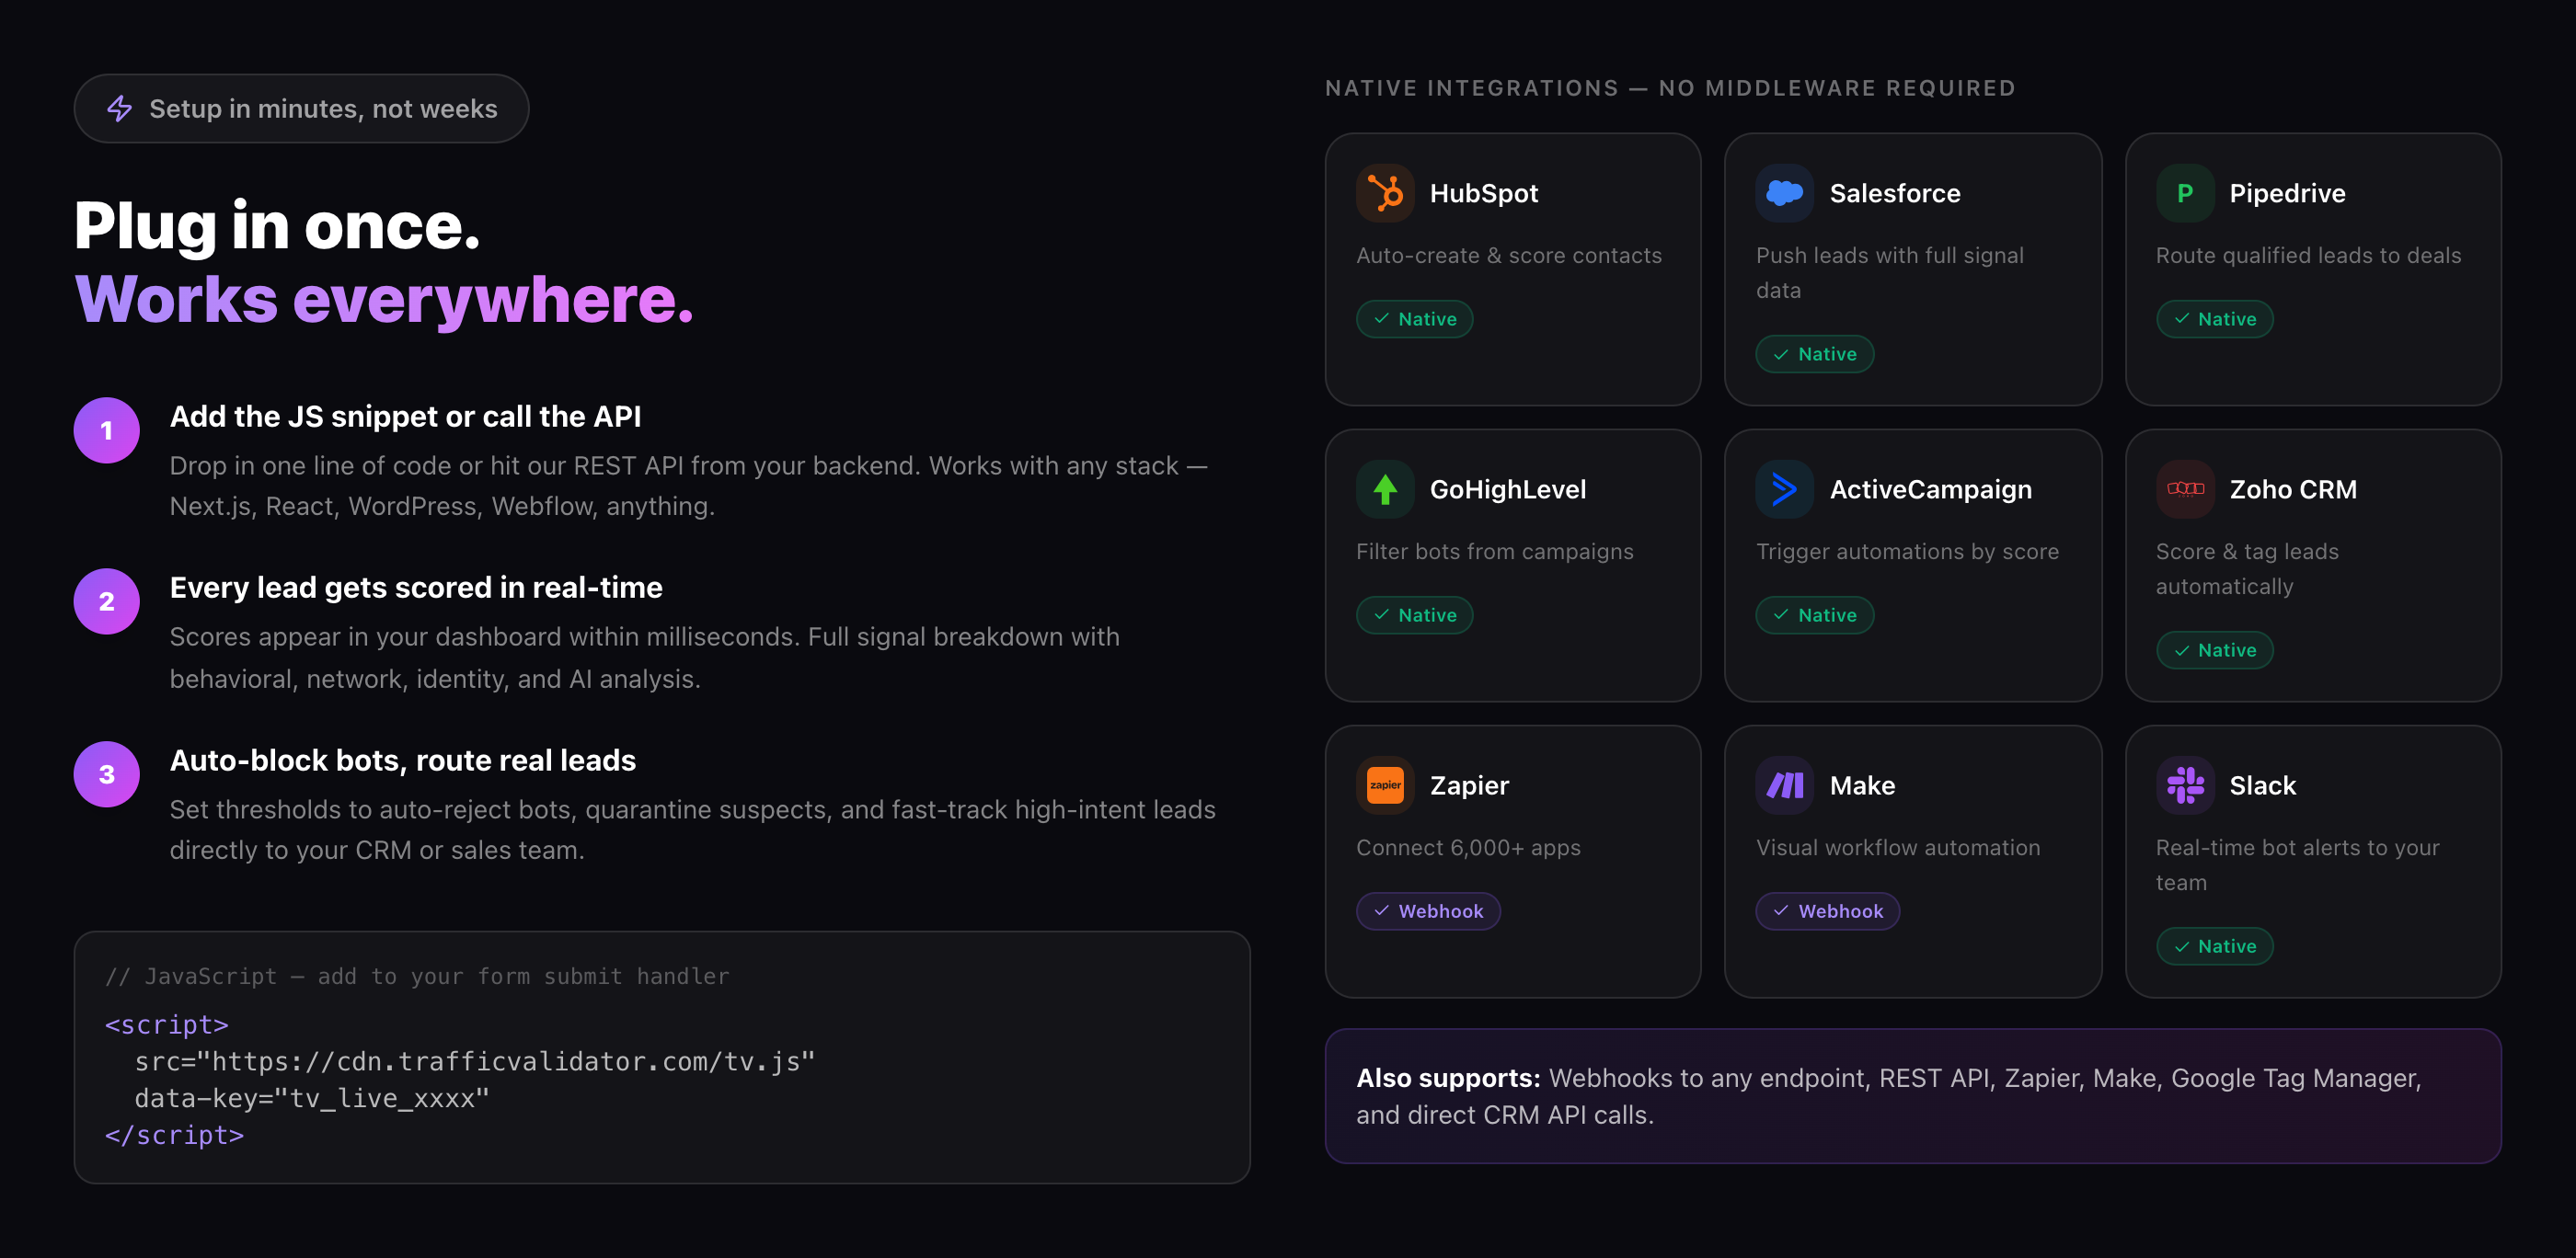Image resolution: width=2576 pixels, height=1258 pixels.
Task: Click the Slack logo icon
Action: pos(2185,785)
